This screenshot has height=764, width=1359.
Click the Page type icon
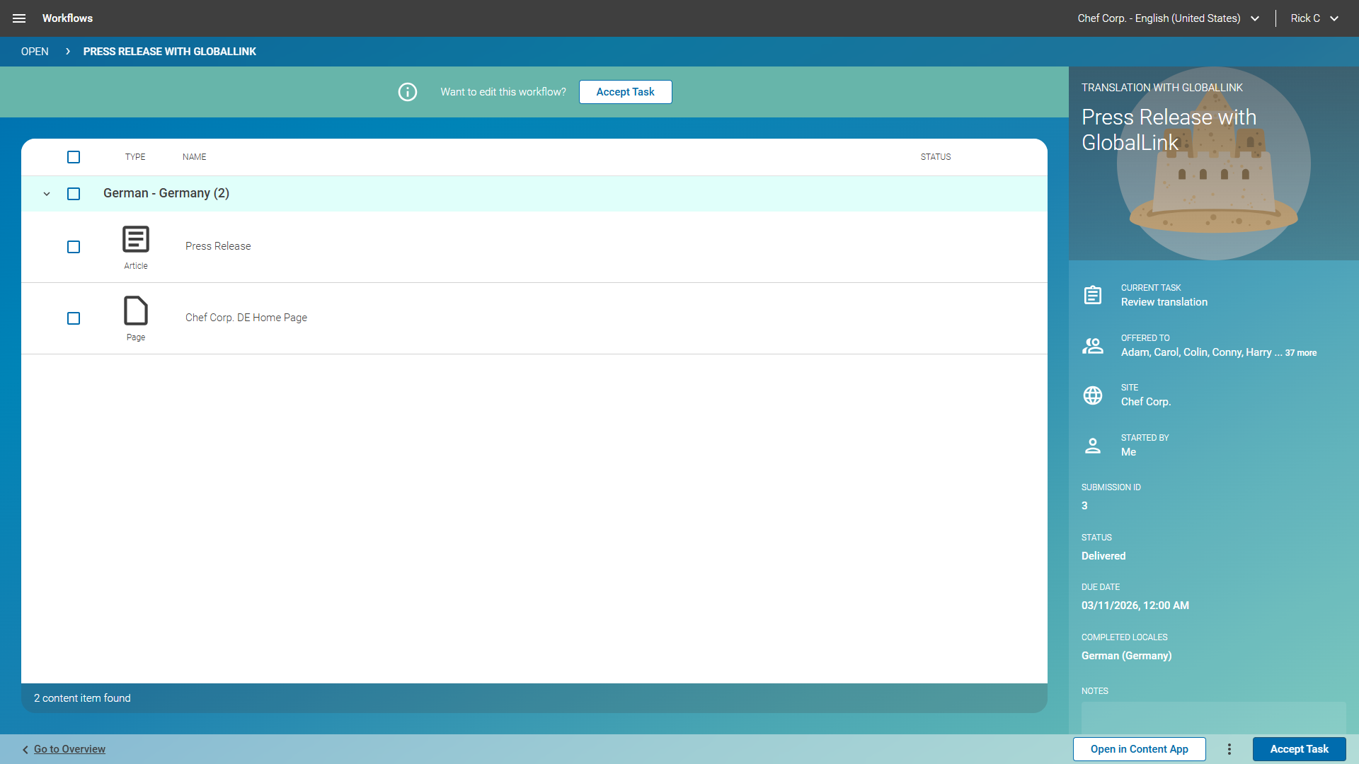tap(136, 311)
